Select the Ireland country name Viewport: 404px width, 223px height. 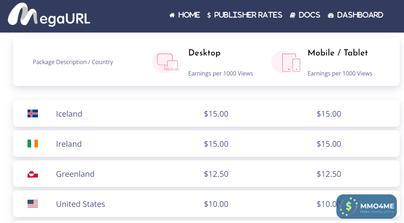click(69, 144)
